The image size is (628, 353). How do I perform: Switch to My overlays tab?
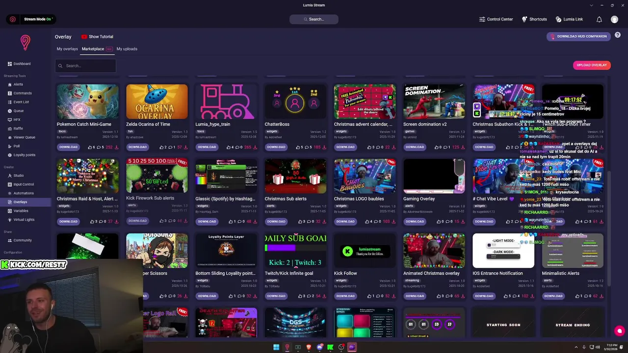67,49
